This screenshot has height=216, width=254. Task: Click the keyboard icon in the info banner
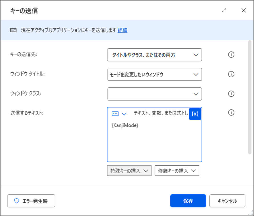[x=13, y=30]
